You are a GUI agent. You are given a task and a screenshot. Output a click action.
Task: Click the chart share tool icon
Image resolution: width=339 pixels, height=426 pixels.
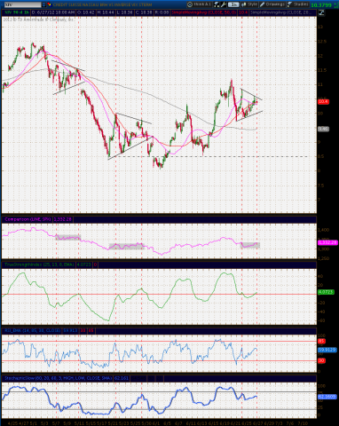click(x=217, y=4)
